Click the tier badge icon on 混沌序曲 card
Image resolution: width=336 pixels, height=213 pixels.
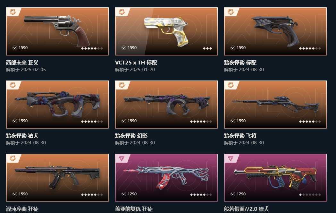(x=13, y=158)
